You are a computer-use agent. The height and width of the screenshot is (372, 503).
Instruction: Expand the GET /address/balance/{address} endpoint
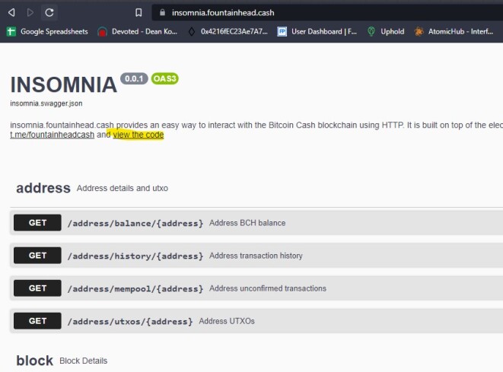pyautogui.click(x=256, y=223)
